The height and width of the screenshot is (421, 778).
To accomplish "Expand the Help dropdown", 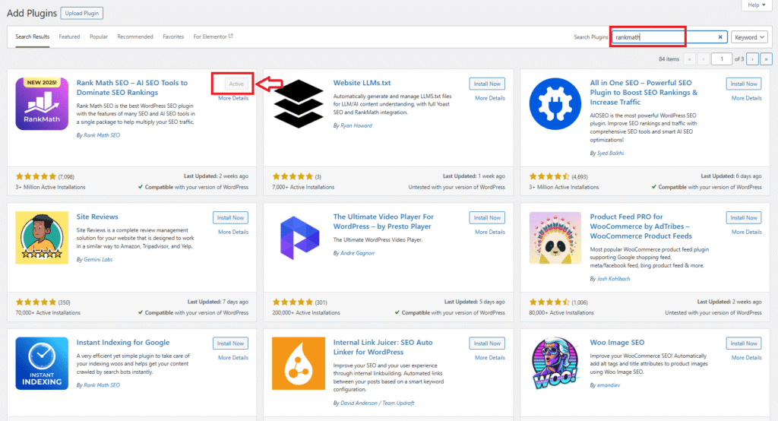I will pyautogui.click(x=755, y=5).
